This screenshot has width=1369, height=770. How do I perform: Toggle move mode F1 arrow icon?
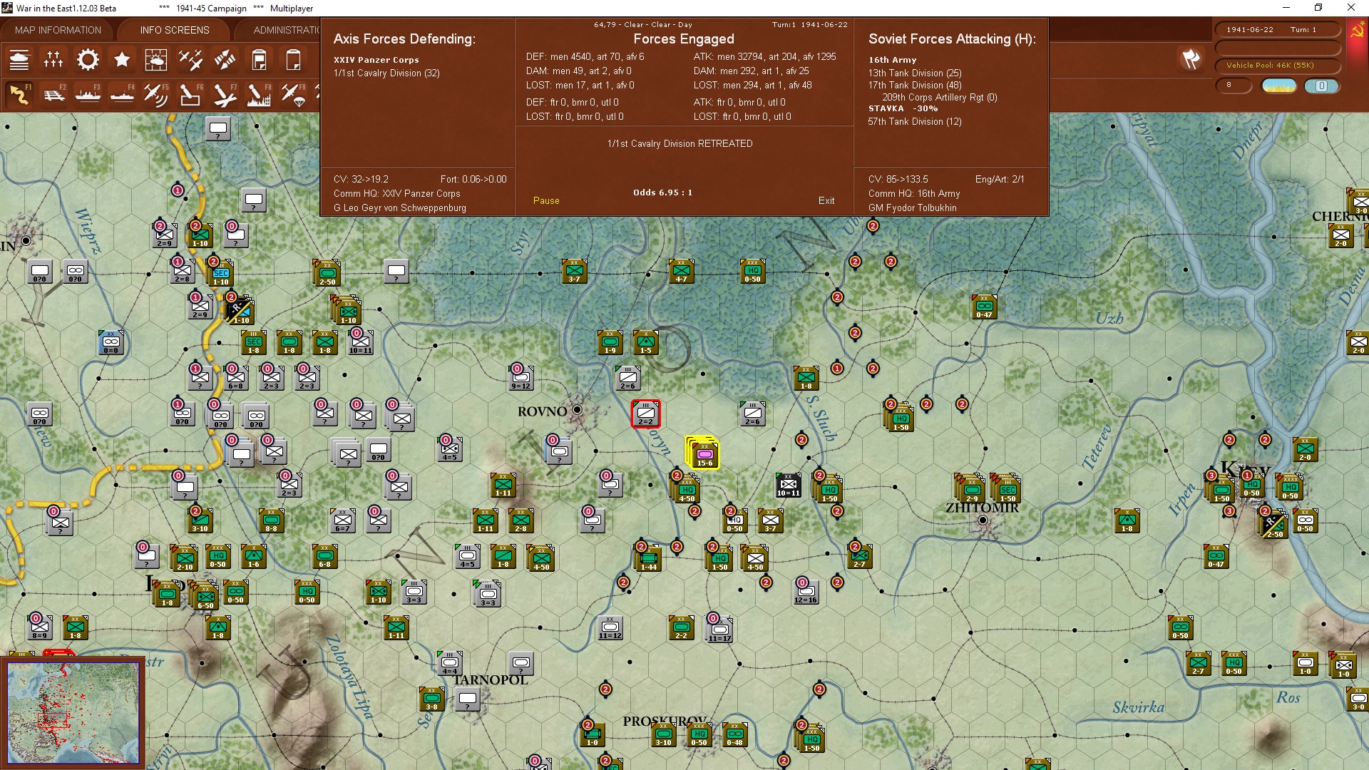click(19, 94)
